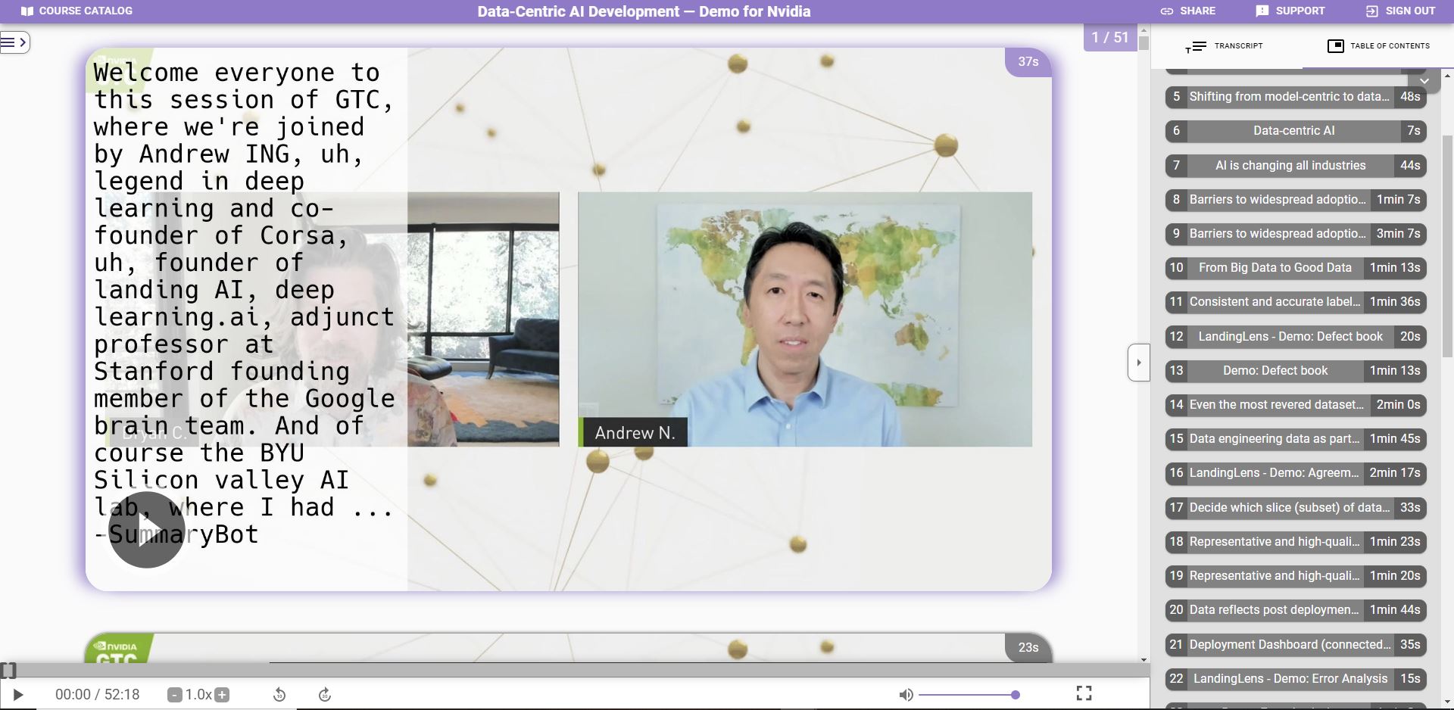This screenshot has height=710, width=1454.
Task: Select the Transcript panel icon
Action: pos(1197,45)
